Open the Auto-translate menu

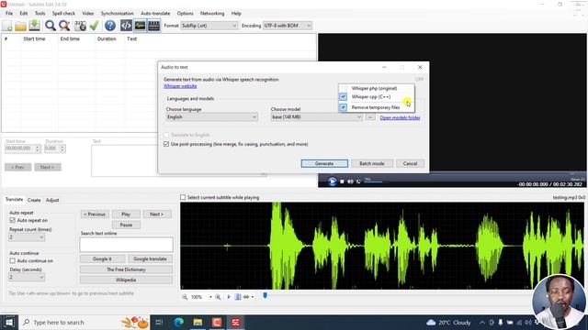pyautogui.click(x=155, y=13)
